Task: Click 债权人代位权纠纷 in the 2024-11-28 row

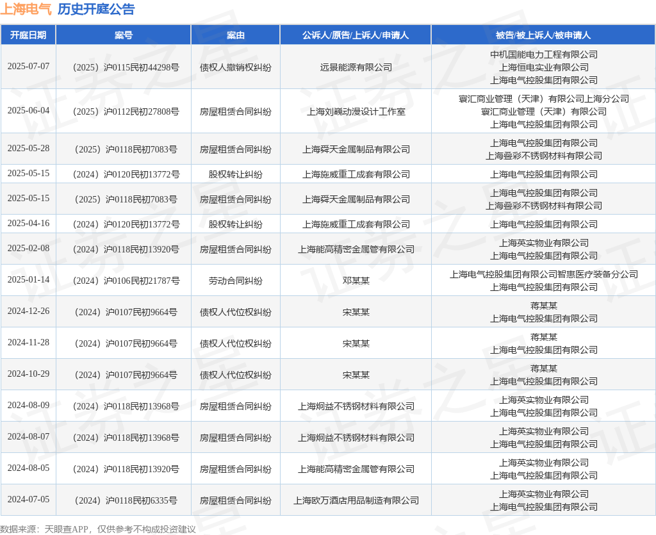Action: point(236,343)
